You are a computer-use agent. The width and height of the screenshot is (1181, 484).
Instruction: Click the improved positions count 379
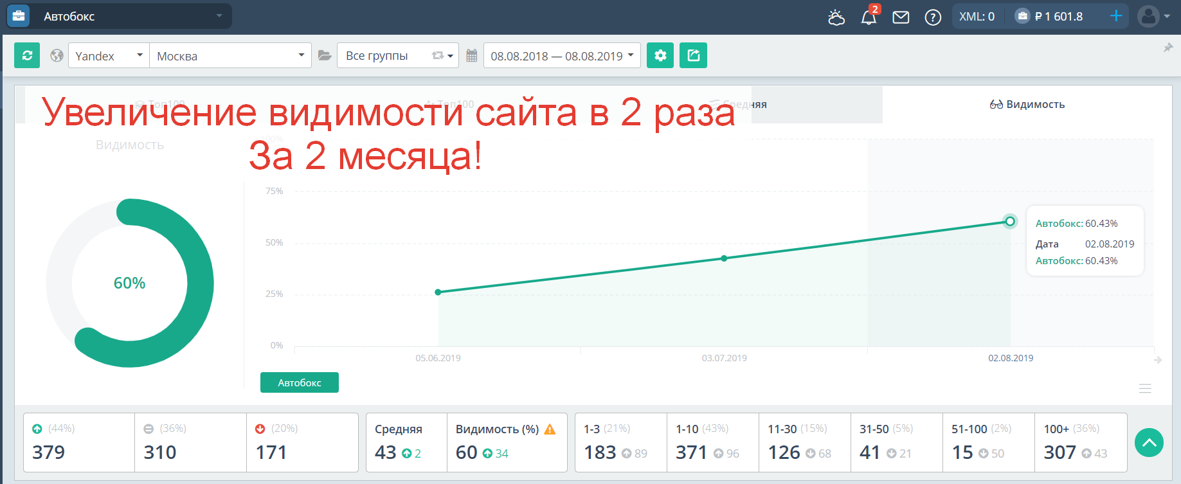49,453
